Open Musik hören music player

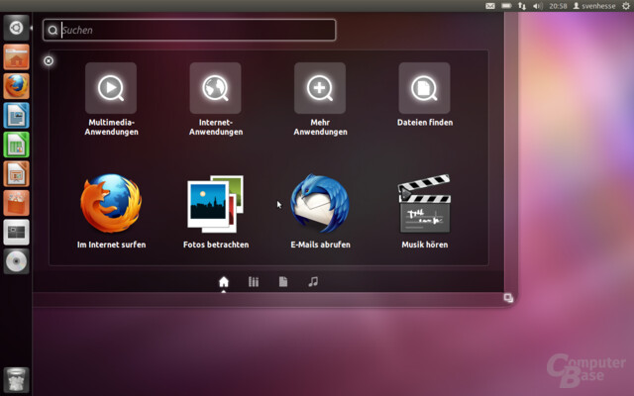[425, 211]
